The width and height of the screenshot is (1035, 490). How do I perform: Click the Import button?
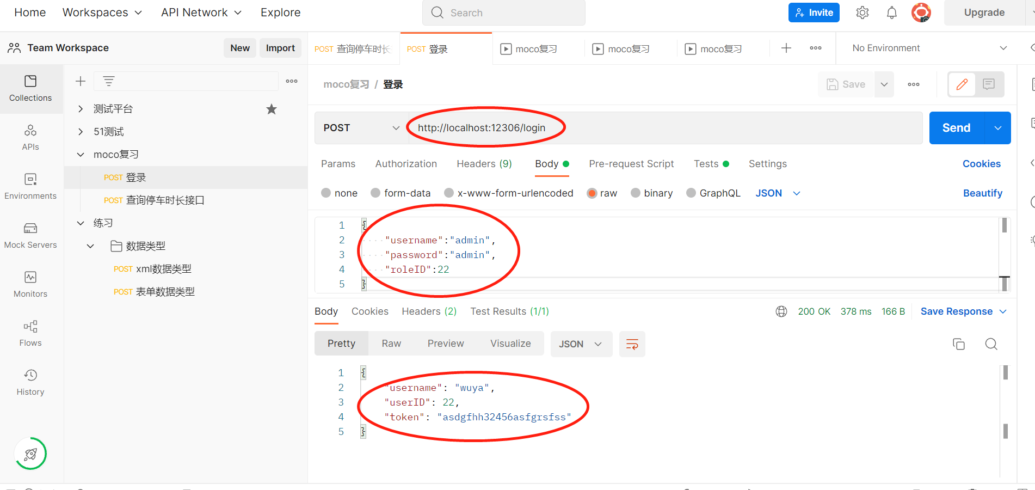(280, 48)
